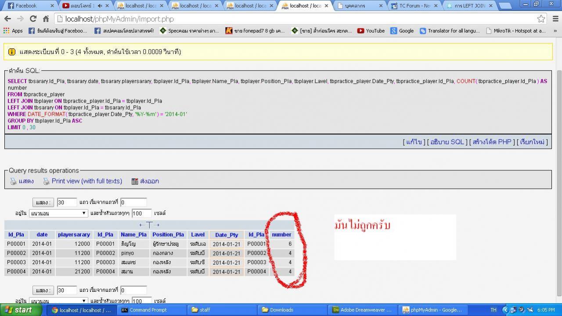
Task: Open the Apps bookmark shortcut
Action: click(x=13, y=31)
